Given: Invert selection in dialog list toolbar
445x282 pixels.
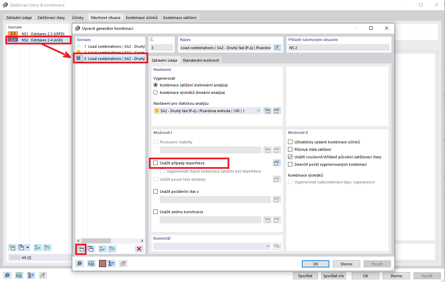Looking at the screenshot, I should pos(112,249).
